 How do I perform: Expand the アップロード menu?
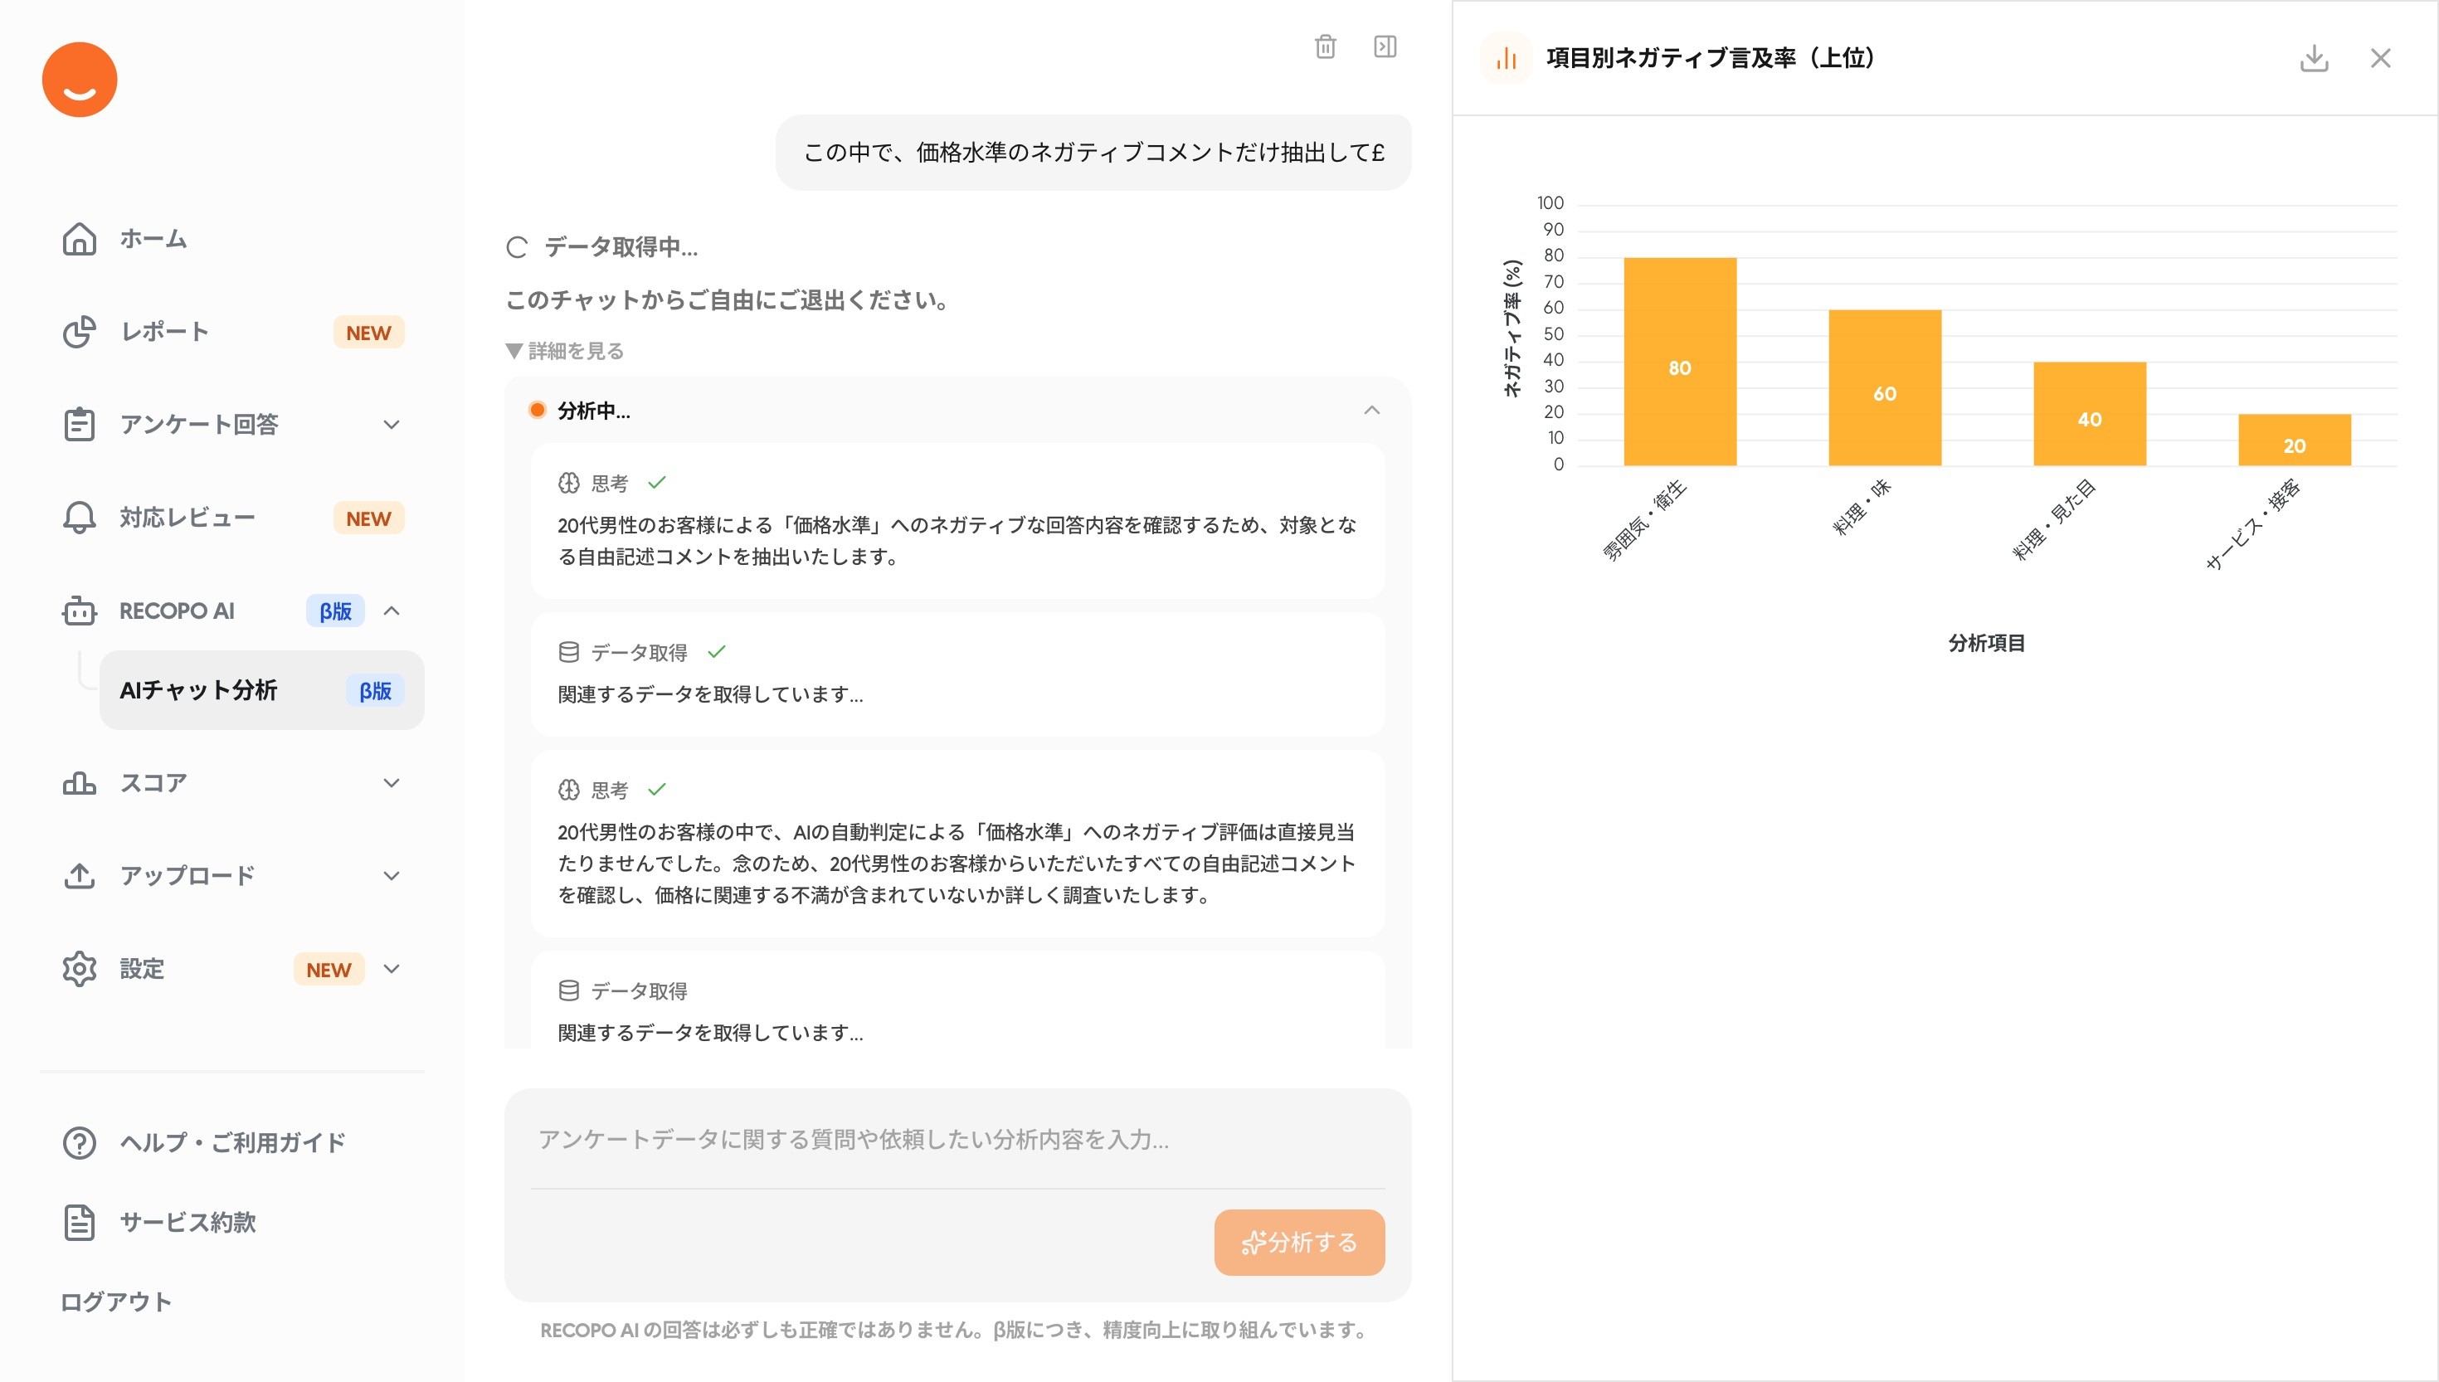(x=391, y=876)
